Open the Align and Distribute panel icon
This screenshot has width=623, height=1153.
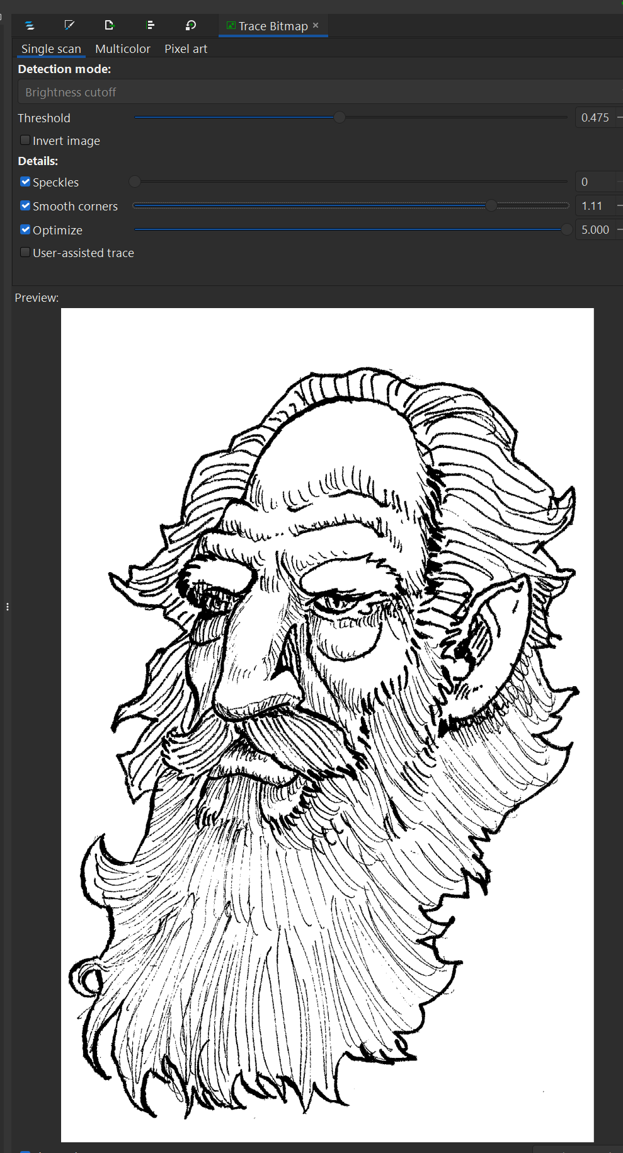(x=150, y=25)
